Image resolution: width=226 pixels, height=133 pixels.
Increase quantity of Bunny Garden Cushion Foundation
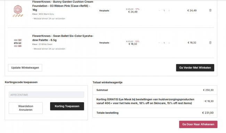[169, 10]
